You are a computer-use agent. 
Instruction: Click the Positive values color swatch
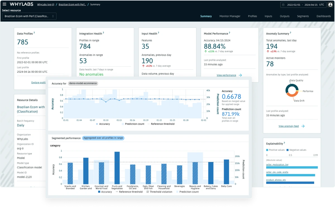point(267,150)
